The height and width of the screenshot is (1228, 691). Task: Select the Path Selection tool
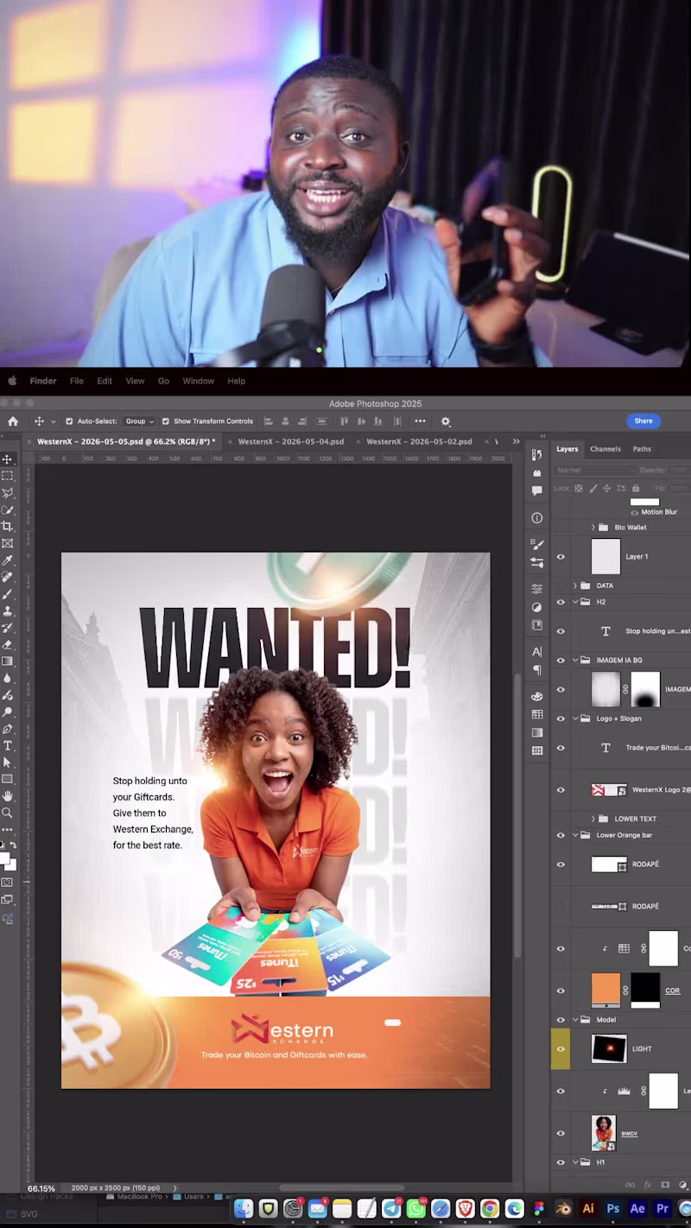pyautogui.click(x=7, y=763)
